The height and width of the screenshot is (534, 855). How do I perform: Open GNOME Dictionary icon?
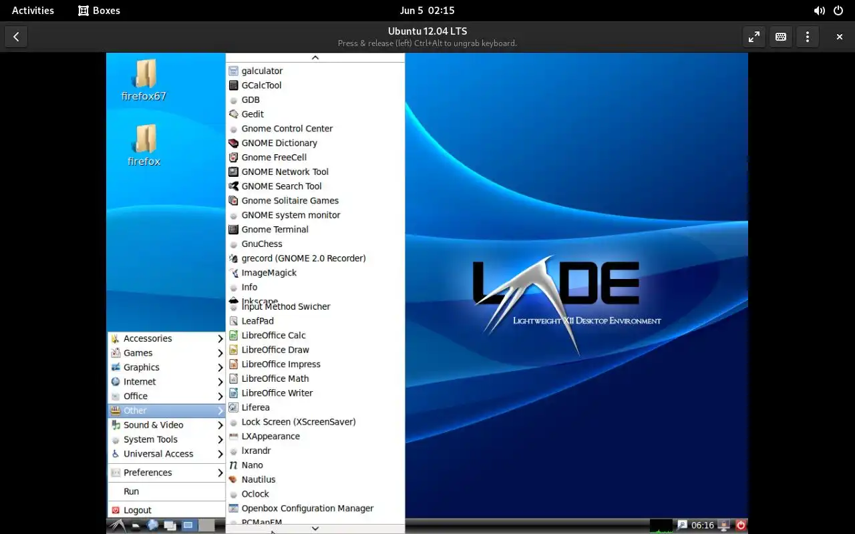[x=233, y=143]
